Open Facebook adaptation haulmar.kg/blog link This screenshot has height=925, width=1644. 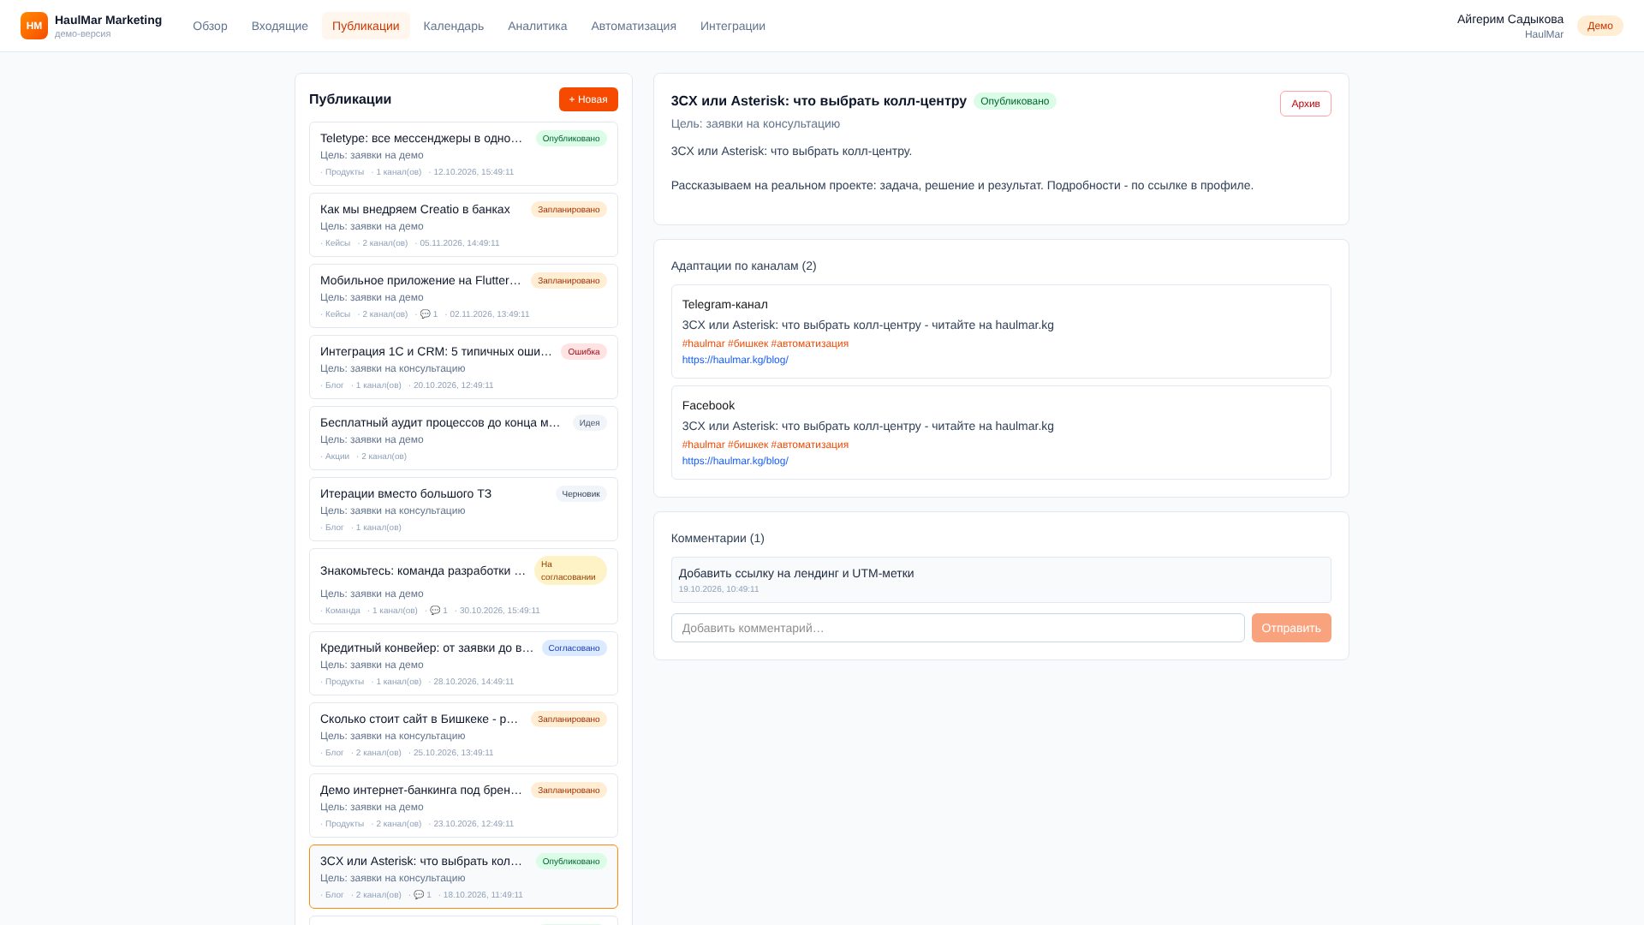[x=736, y=461]
